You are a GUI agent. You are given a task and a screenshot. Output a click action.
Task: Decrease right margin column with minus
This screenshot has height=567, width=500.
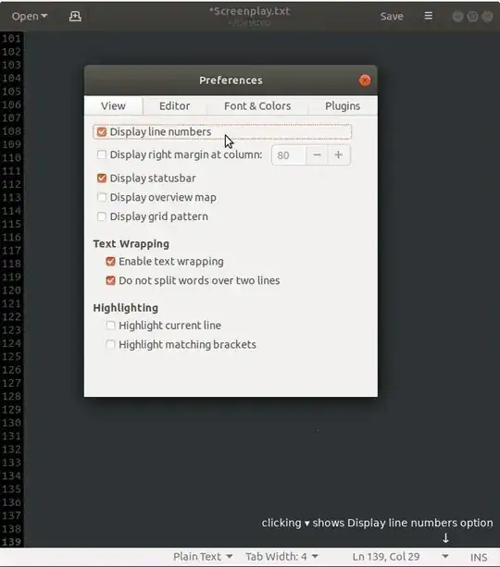click(317, 155)
